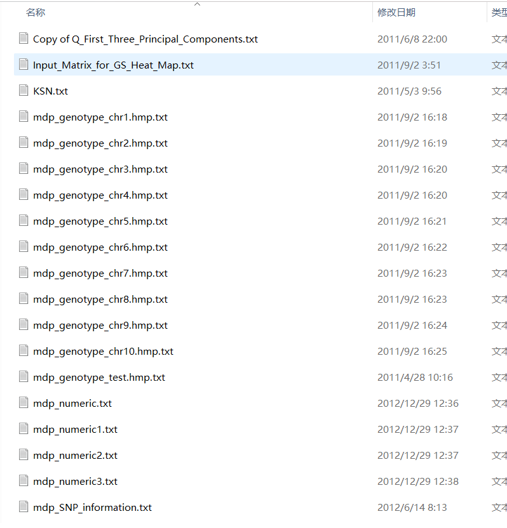
Task: Click the icon for mdp_genotype_chr6.hmp.txt
Action: 24,246
